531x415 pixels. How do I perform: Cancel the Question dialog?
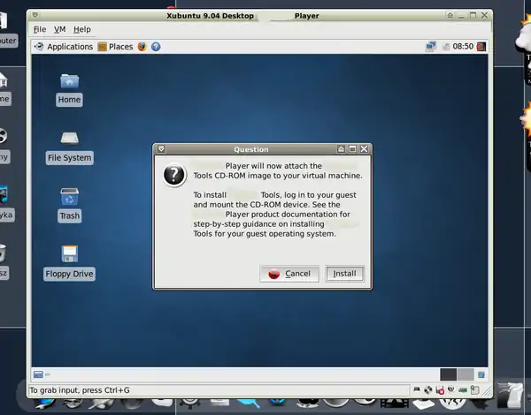click(x=289, y=274)
